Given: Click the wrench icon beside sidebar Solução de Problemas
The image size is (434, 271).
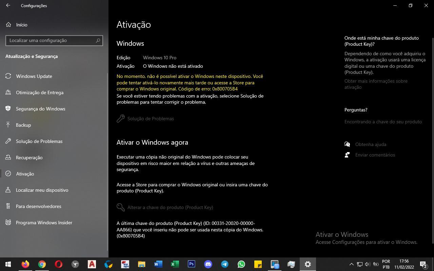Looking at the screenshot, I should (x=8, y=141).
